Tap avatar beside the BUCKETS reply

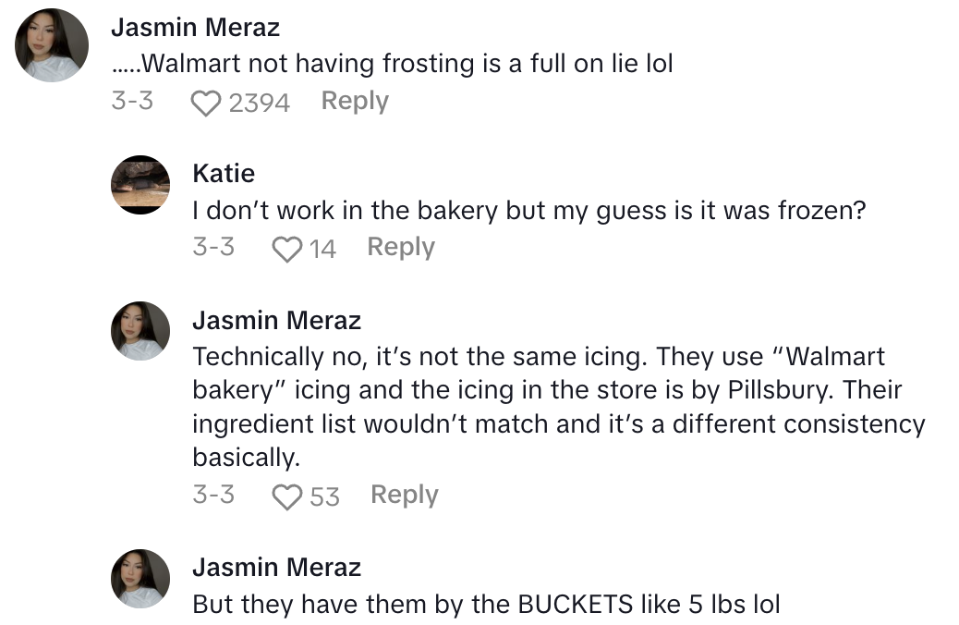click(x=140, y=579)
